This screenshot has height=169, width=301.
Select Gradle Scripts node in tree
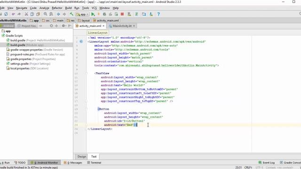click(x=12, y=36)
